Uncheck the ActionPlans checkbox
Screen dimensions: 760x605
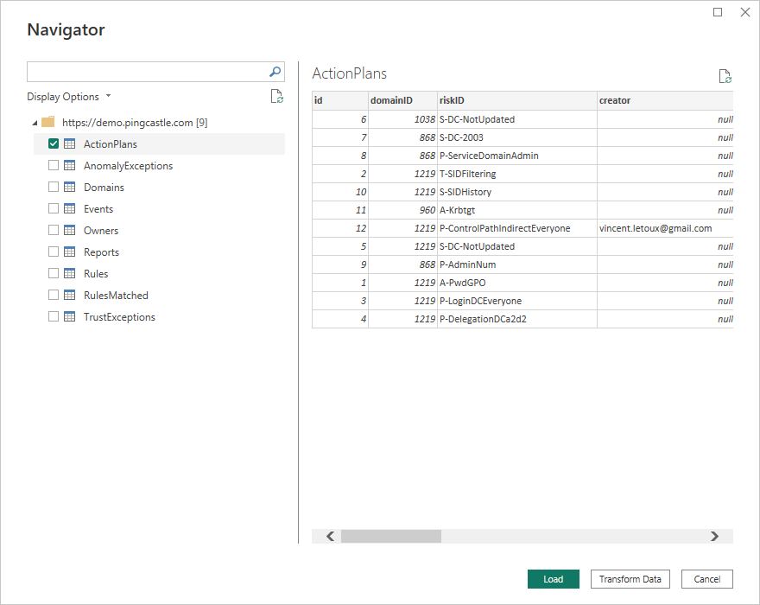tap(54, 144)
